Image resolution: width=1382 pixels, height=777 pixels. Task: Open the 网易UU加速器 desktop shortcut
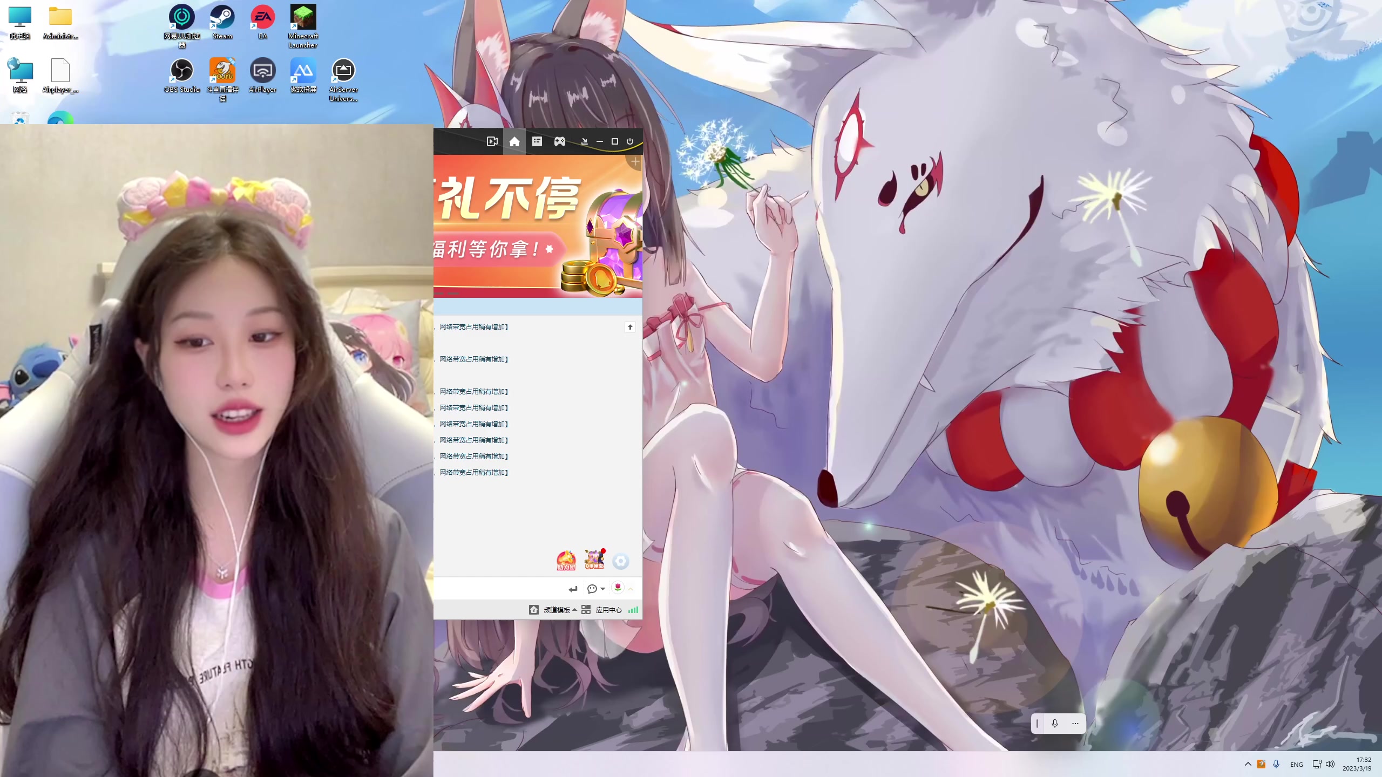point(182,25)
